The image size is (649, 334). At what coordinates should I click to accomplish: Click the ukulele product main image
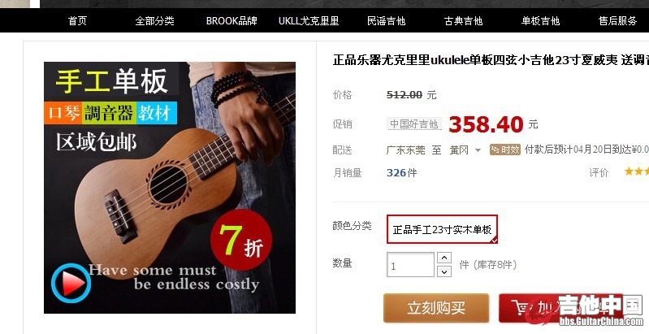(170, 188)
